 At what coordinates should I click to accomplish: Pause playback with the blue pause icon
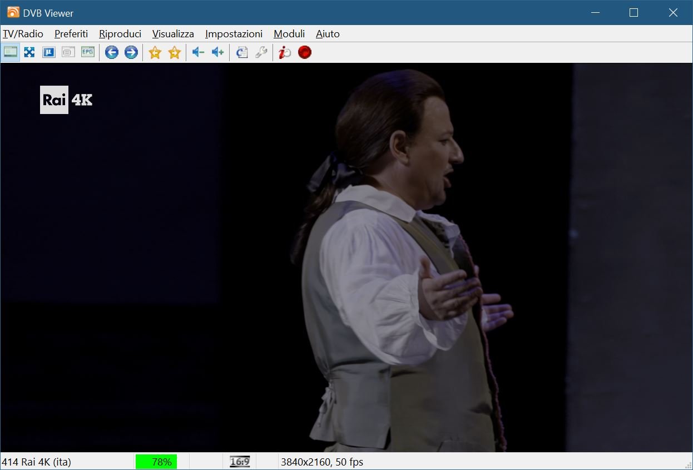pos(49,52)
